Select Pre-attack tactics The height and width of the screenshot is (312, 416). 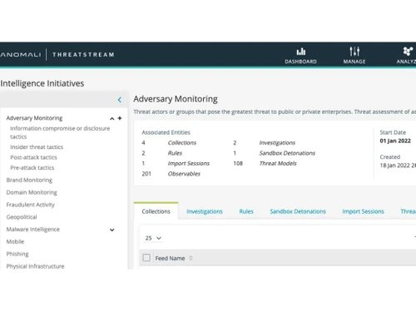tap(32, 167)
